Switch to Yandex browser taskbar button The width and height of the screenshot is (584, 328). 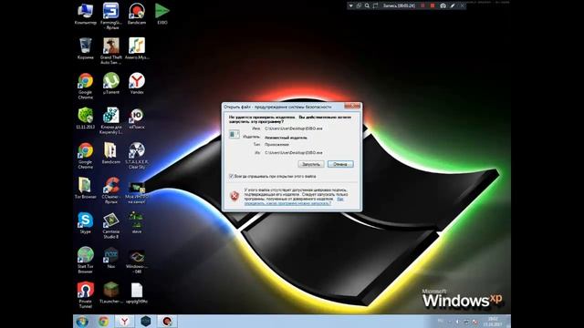click(x=124, y=322)
